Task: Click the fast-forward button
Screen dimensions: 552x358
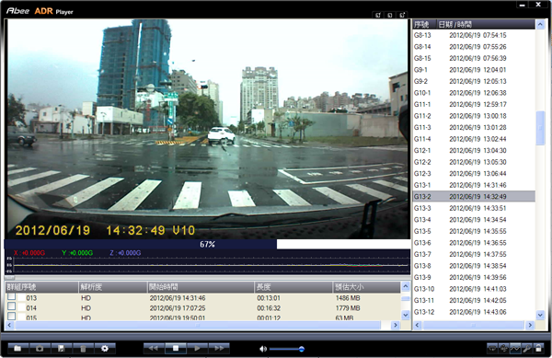Action: click(x=219, y=349)
